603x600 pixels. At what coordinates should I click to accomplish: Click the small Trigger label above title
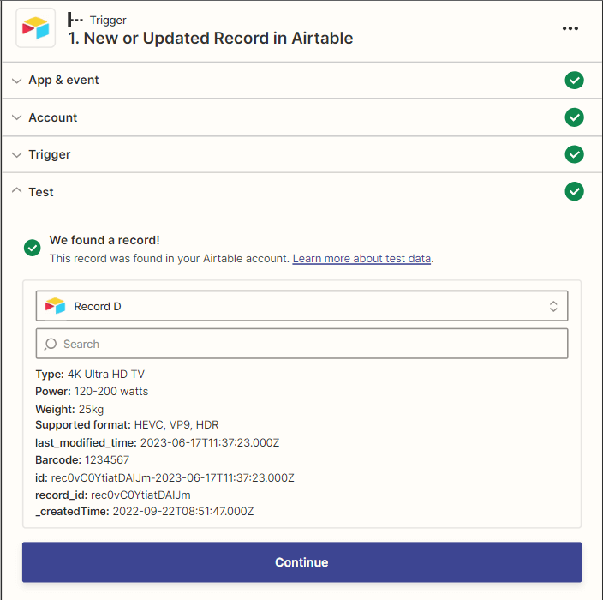click(108, 20)
